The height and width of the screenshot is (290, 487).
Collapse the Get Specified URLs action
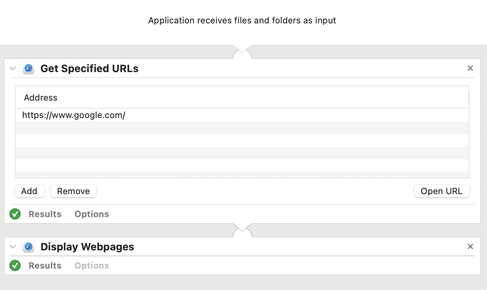coord(13,69)
